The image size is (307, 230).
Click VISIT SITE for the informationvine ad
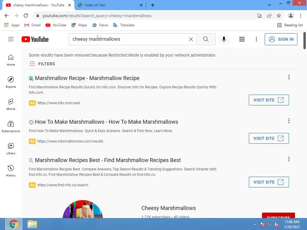(269, 138)
